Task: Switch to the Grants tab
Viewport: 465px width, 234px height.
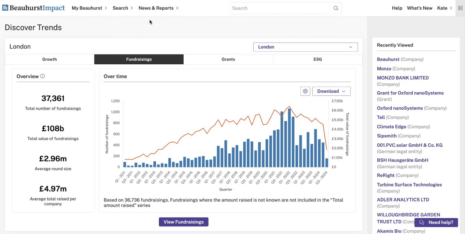Action: [228, 59]
